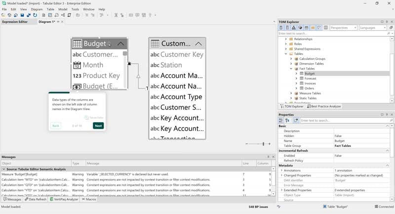Switch to the Best Practice Analyzer tab
This screenshot has height=214, width=395.
323,106
